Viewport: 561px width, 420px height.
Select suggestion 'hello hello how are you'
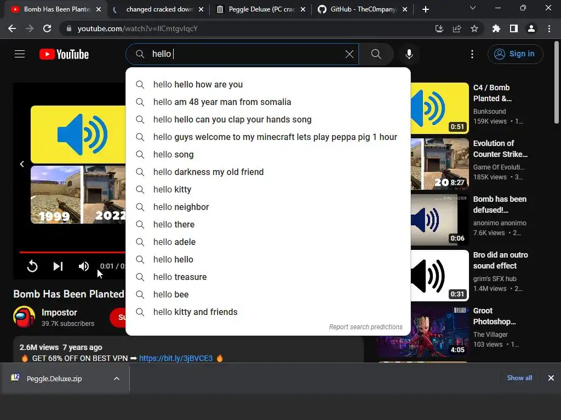coord(268,84)
